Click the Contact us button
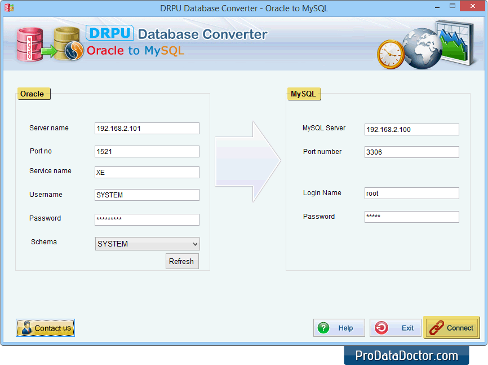This screenshot has height=365, width=488. click(x=46, y=328)
